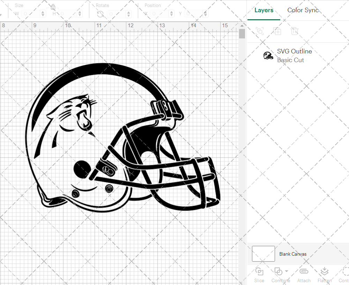Viewport: 349px width, 285px height.
Task: Click the Flatten tool
Action: pos(325,275)
